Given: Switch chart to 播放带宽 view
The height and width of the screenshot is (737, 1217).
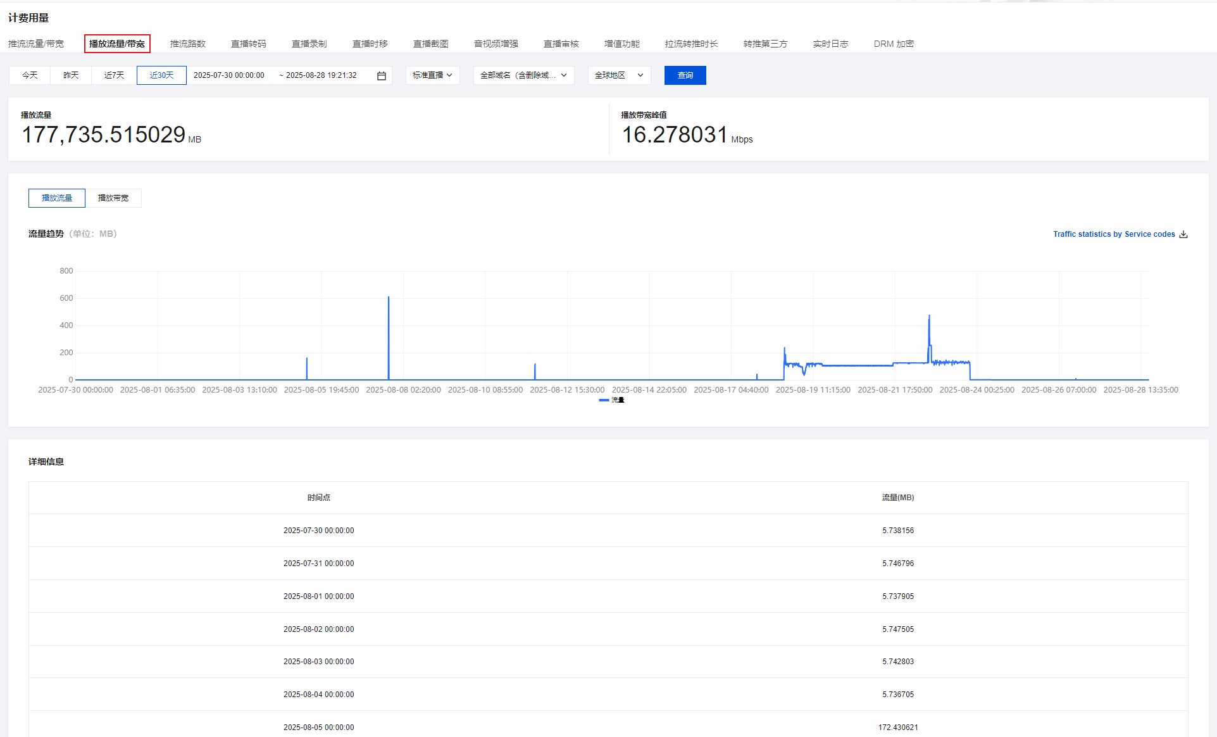Looking at the screenshot, I should [113, 198].
